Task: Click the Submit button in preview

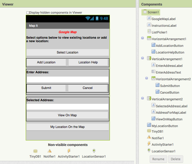Action: tap(46, 88)
